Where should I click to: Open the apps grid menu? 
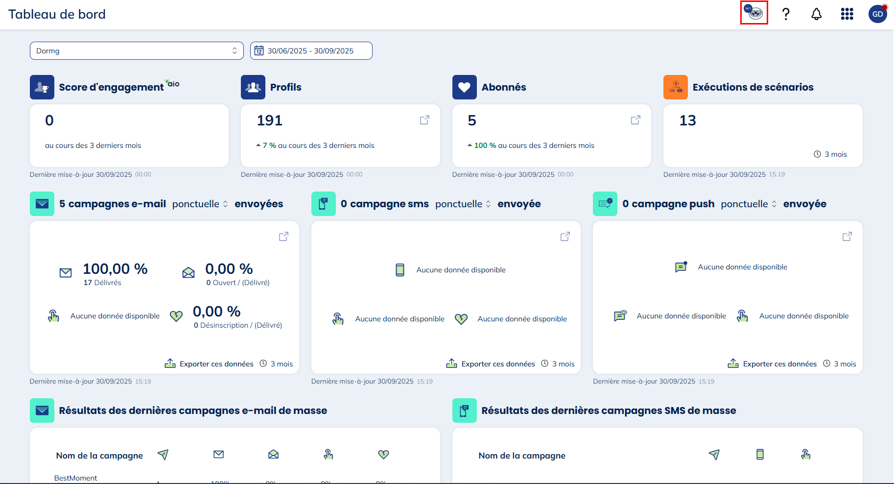[x=847, y=14]
